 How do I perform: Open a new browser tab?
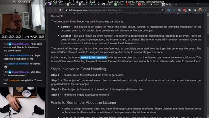(x=176, y=4)
